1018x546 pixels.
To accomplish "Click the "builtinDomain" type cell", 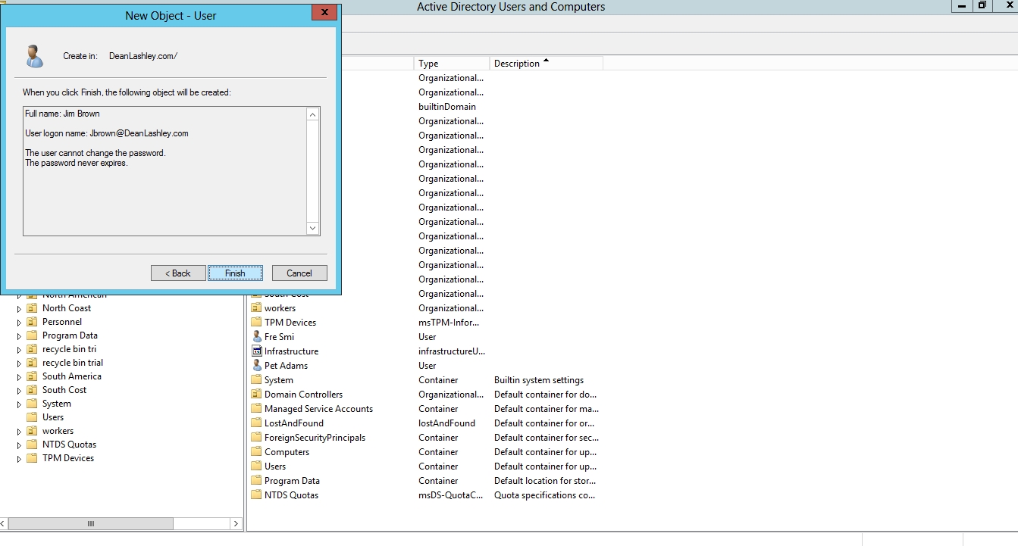I will pyautogui.click(x=447, y=107).
